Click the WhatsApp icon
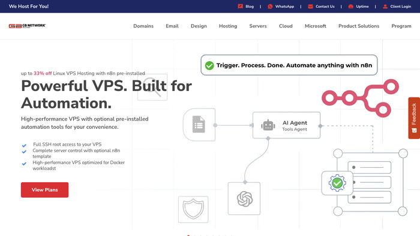The width and height of the screenshot is (420, 236). (270, 7)
